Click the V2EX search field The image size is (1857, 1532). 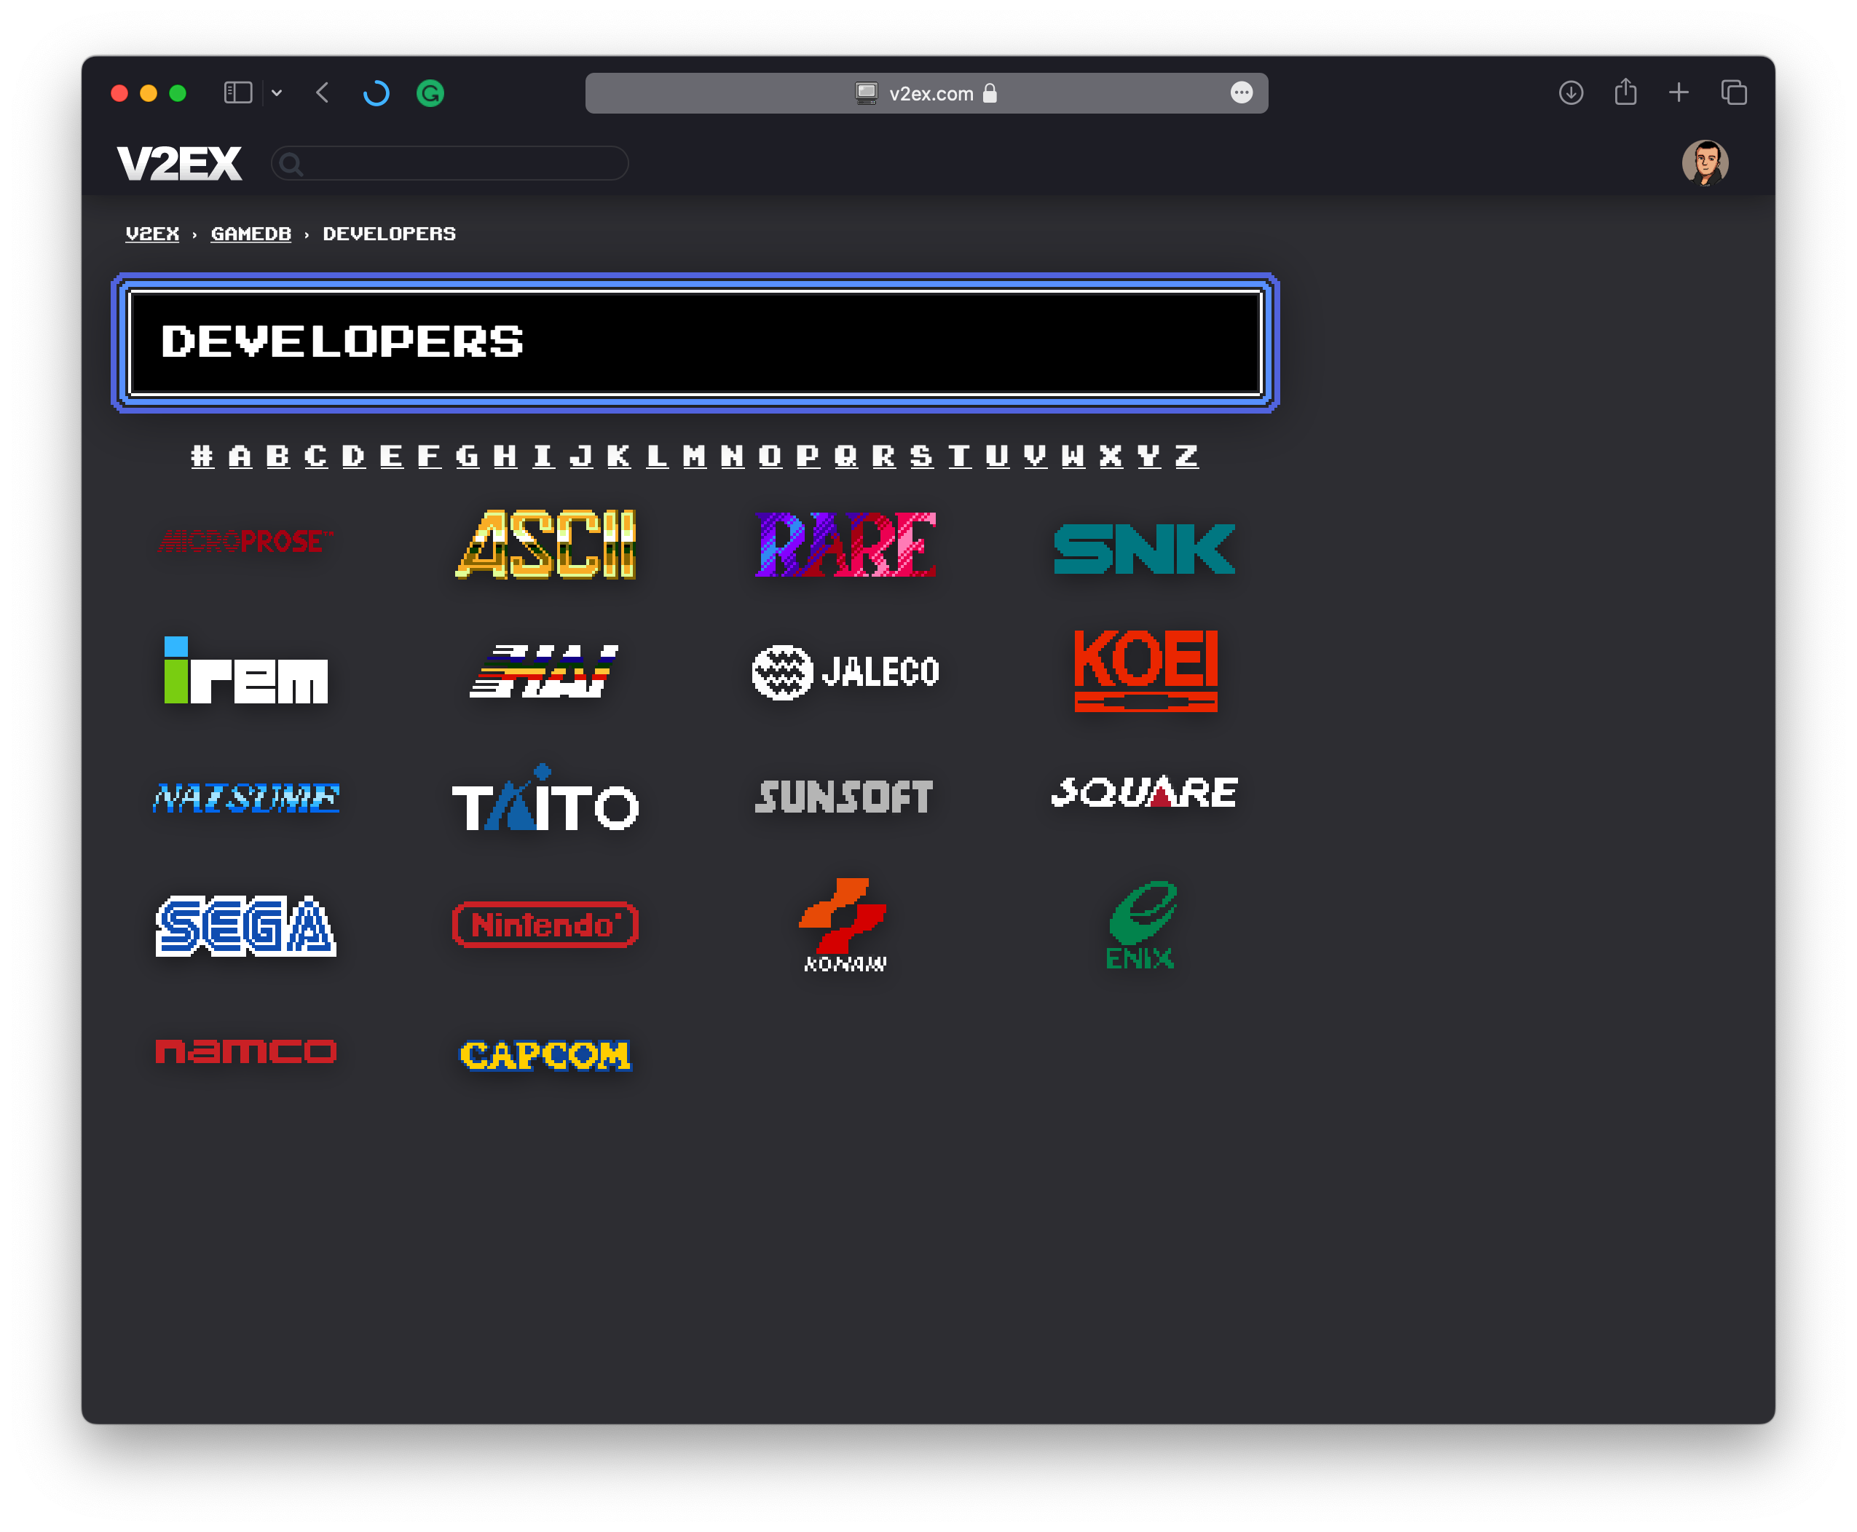(x=449, y=163)
